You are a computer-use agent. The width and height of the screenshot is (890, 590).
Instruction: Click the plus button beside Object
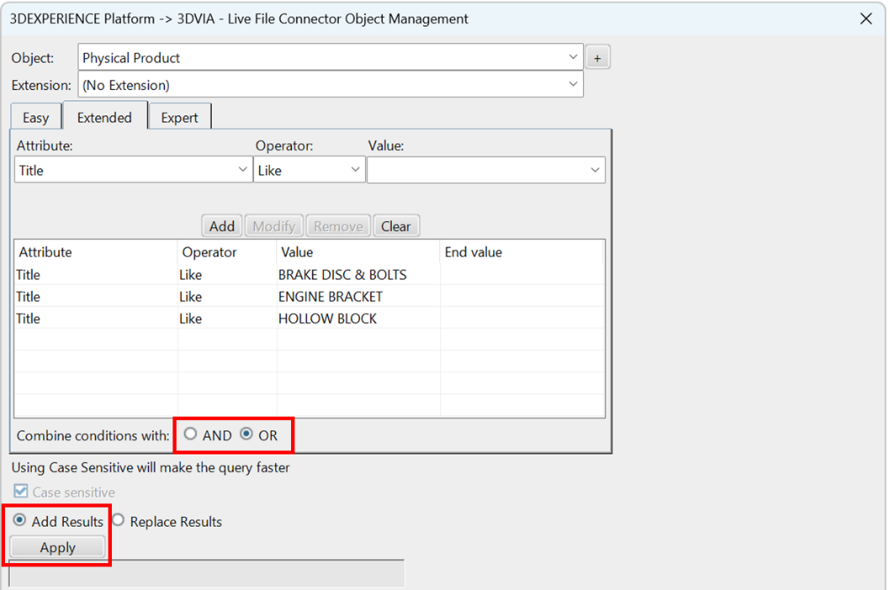[x=597, y=58]
